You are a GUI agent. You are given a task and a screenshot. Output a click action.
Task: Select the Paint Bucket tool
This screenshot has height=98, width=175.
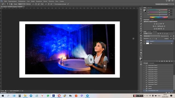tap(141, 36)
